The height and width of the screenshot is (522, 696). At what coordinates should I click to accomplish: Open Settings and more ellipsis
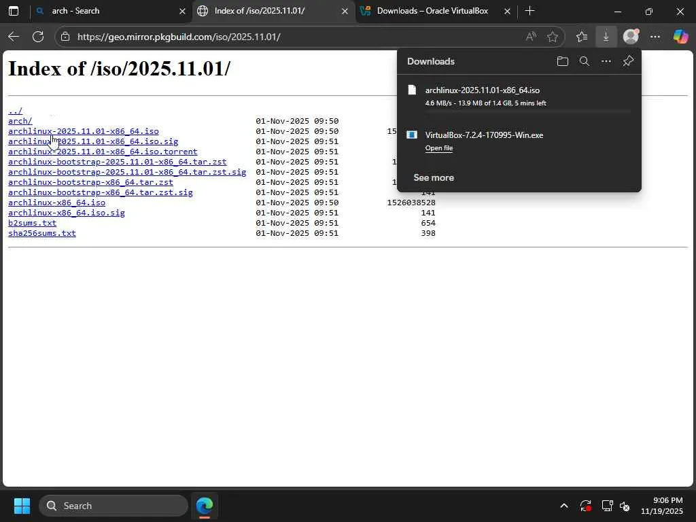coord(655,37)
